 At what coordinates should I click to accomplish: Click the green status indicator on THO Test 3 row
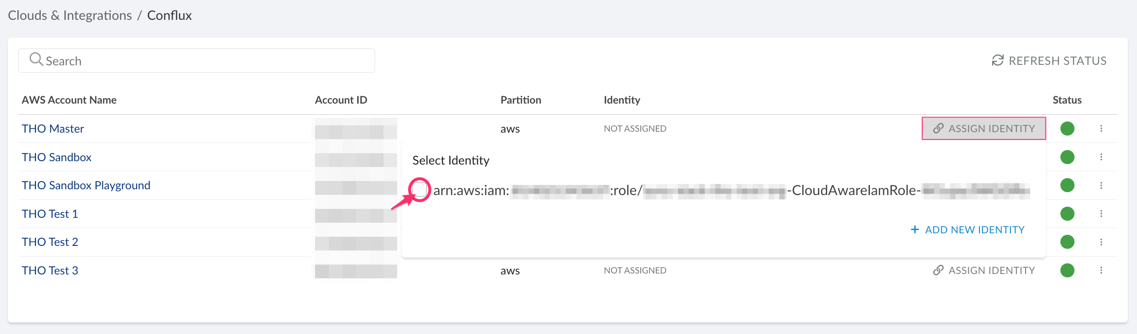[x=1067, y=270]
